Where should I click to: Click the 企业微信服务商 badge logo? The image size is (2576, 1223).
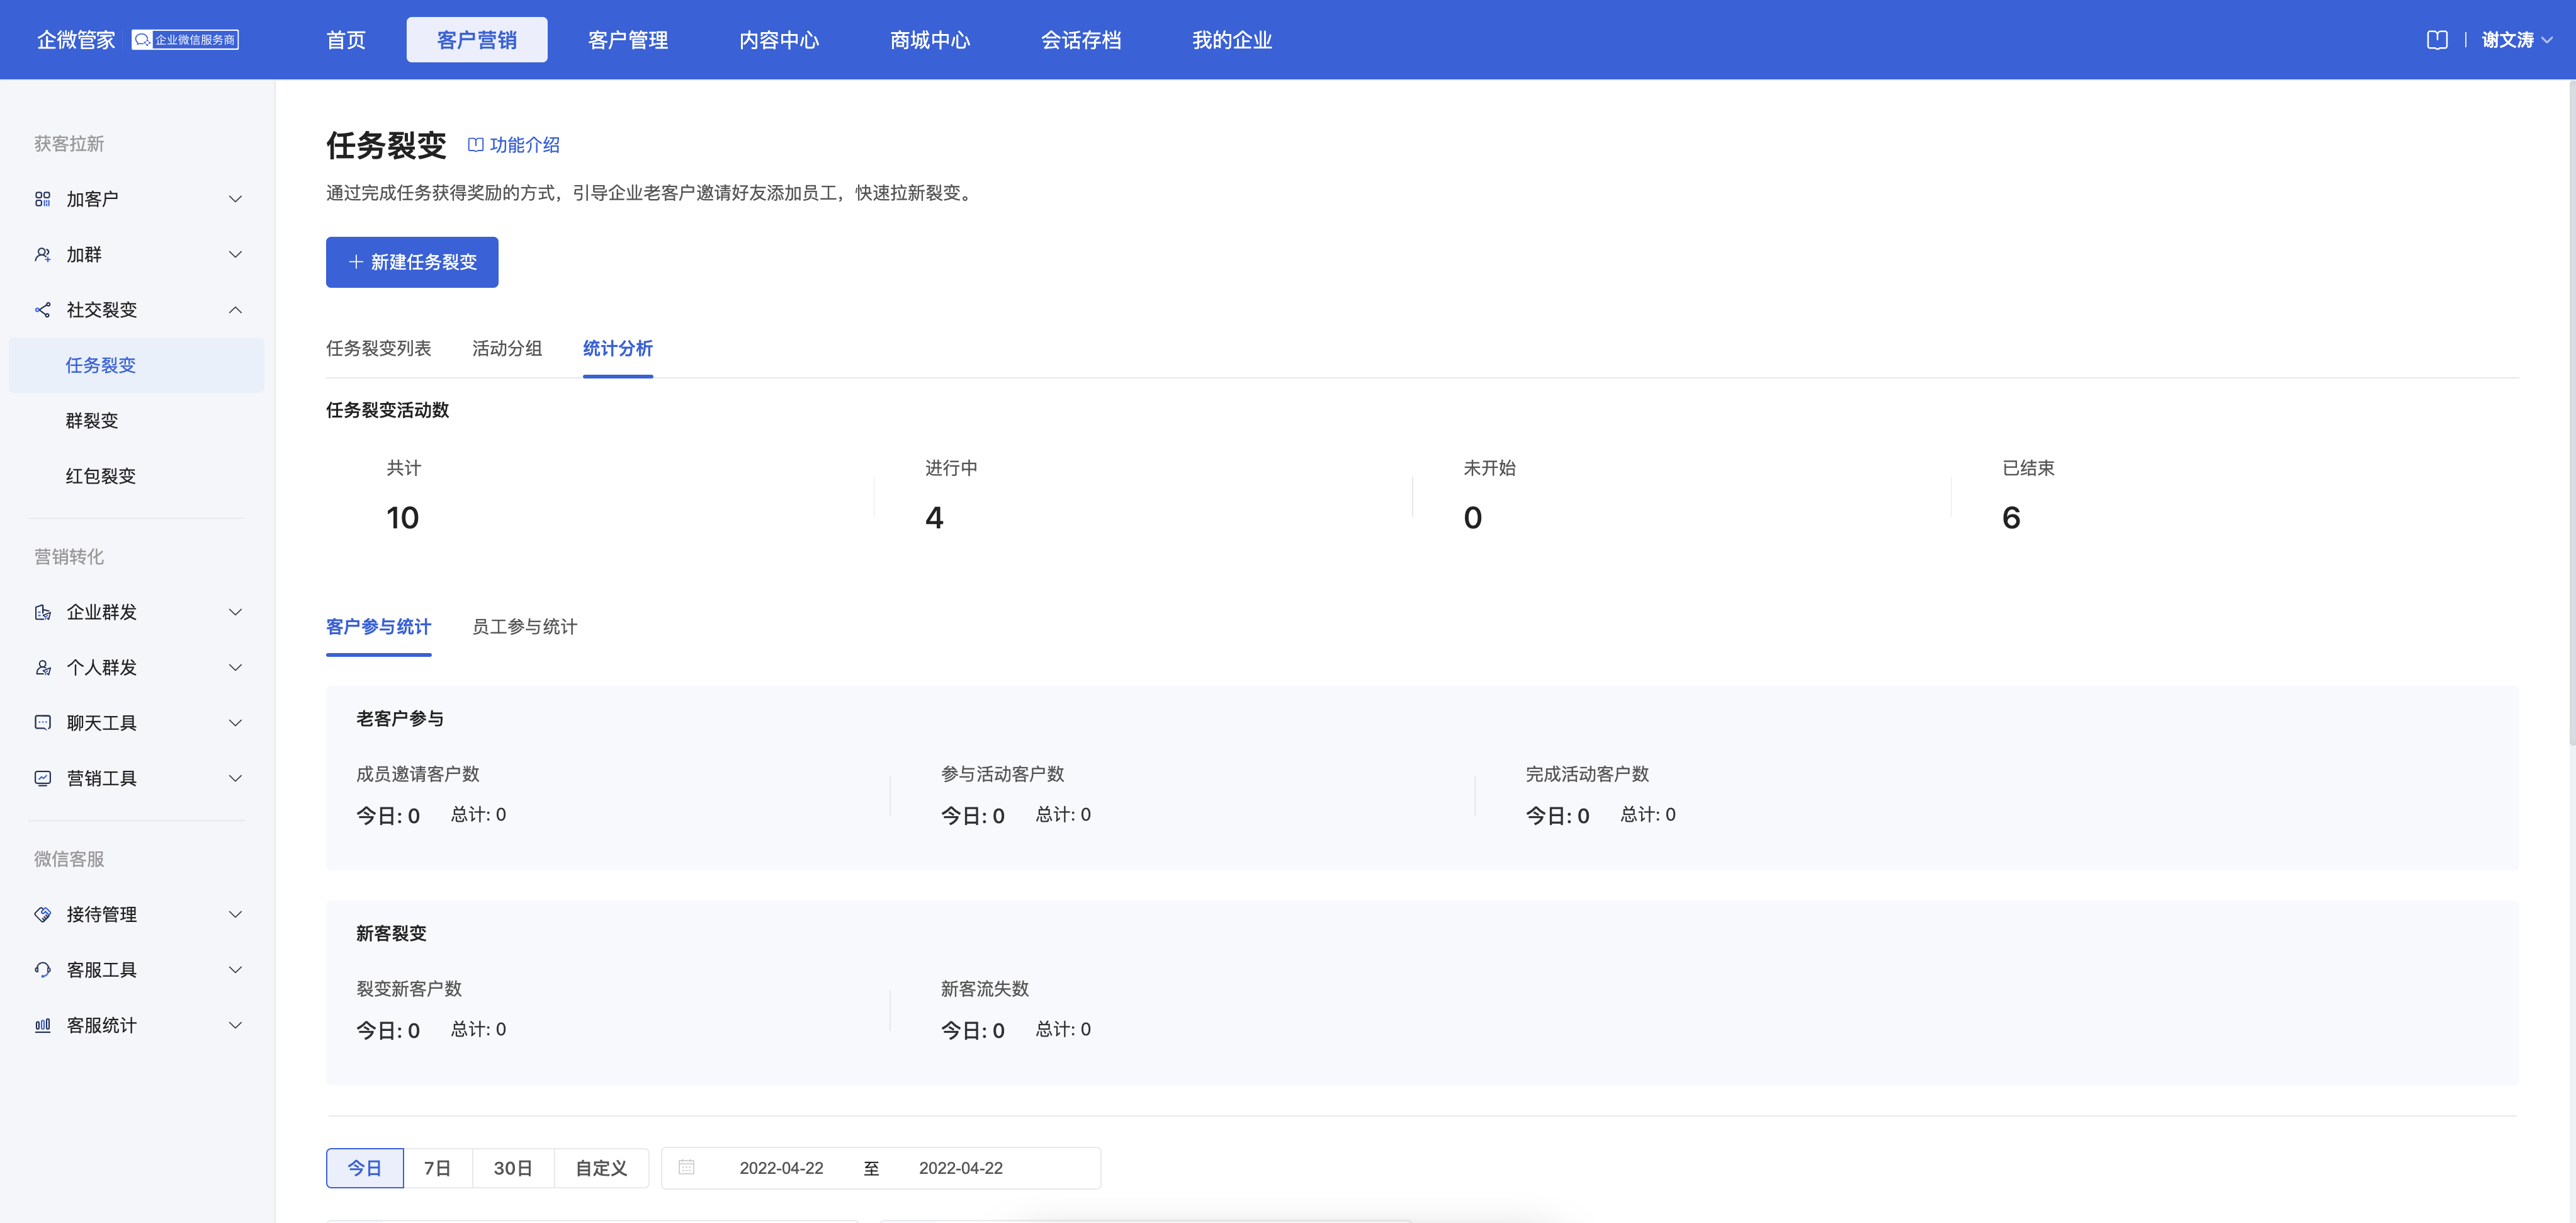pyautogui.click(x=185, y=40)
